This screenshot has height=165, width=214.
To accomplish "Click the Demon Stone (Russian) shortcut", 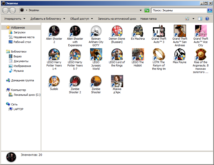I will 117,31.
